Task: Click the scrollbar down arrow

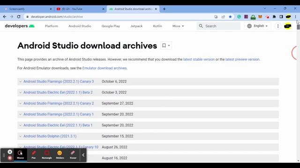Action: [298, 161]
